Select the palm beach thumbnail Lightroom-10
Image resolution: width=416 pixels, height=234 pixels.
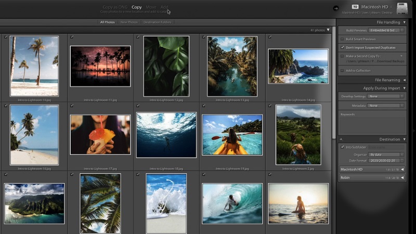coord(34,66)
